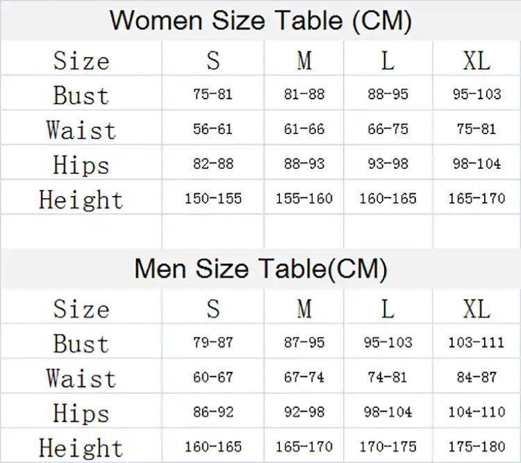Select women's Bust value 95-103

[x=477, y=94]
